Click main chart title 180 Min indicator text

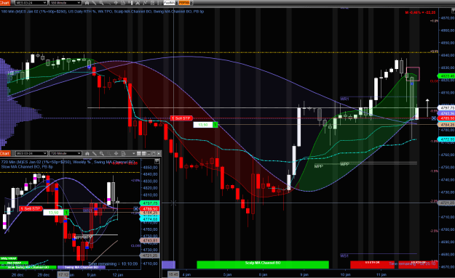pyautogui.click(x=103, y=12)
